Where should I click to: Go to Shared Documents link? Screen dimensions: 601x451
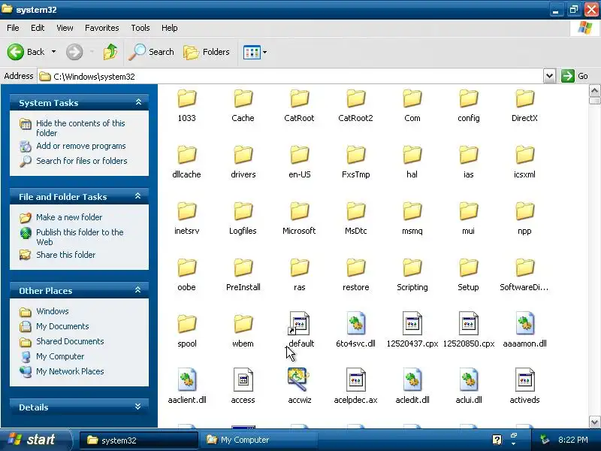pyautogui.click(x=70, y=341)
